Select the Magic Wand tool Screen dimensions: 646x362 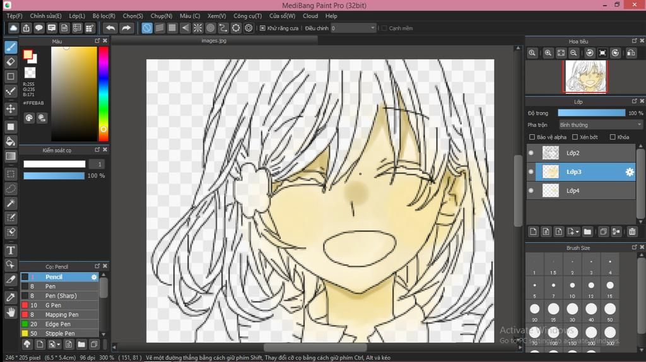(11, 203)
